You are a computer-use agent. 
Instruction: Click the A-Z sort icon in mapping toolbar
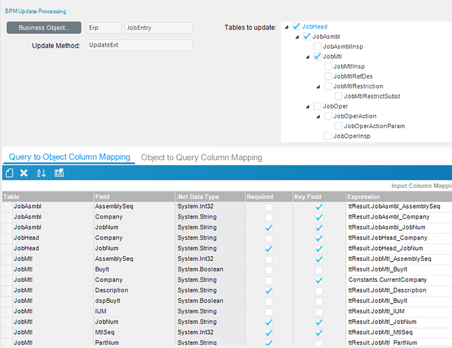click(40, 173)
